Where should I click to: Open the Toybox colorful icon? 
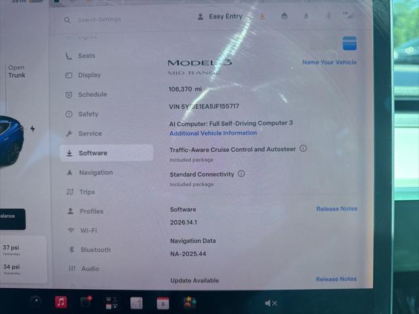[x=190, y=303]
